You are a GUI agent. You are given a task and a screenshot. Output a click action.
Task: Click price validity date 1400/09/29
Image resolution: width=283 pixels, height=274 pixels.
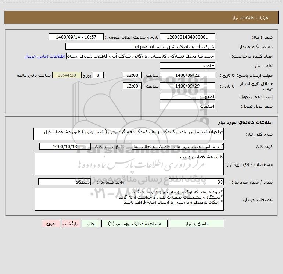pos(187,86)
